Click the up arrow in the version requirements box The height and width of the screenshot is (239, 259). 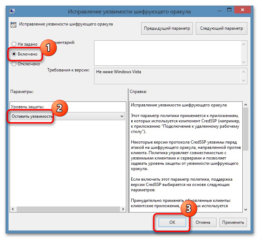pos(243,72)
